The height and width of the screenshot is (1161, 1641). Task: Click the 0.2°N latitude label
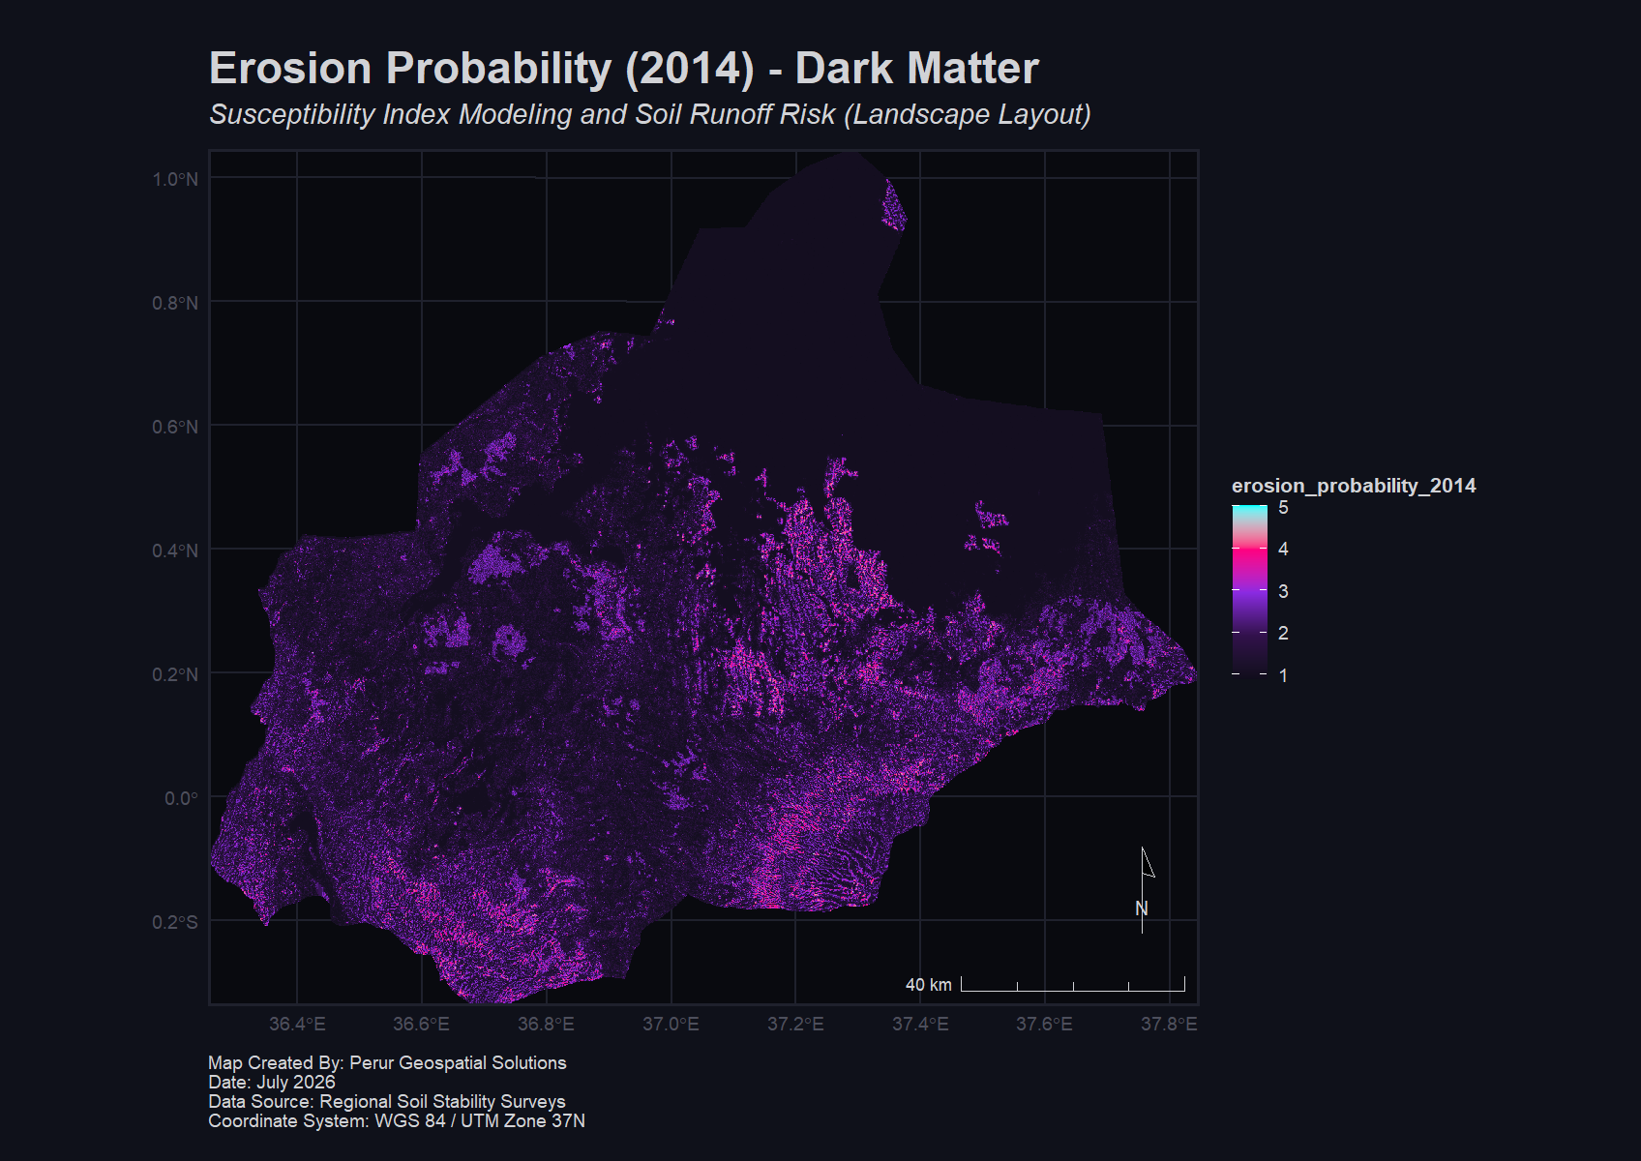(175, 674)
